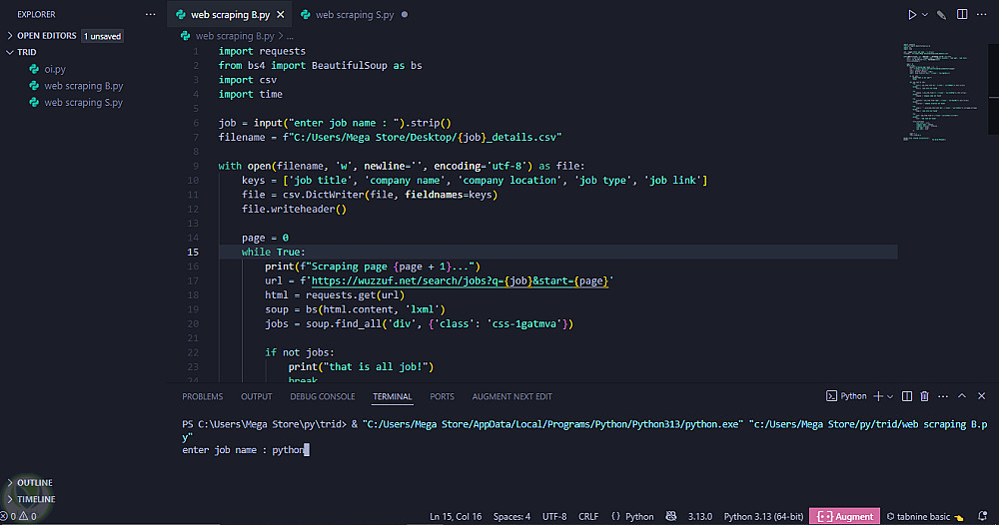
Task: Click Copilot icon in status bar
Action: coord(671,516)
